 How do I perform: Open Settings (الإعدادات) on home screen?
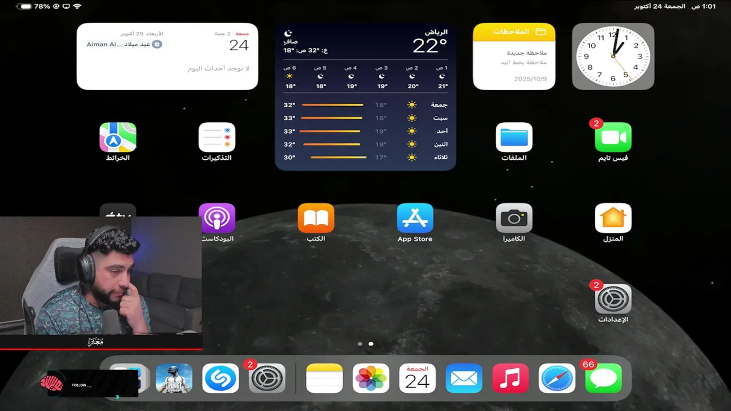(613, 299)
